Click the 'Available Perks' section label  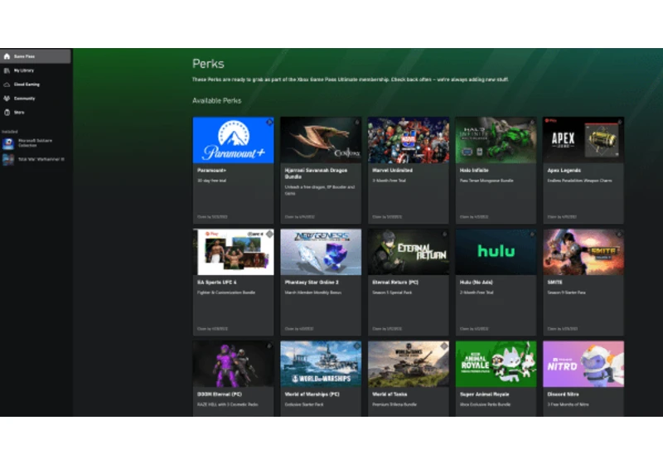coord(217,100)
